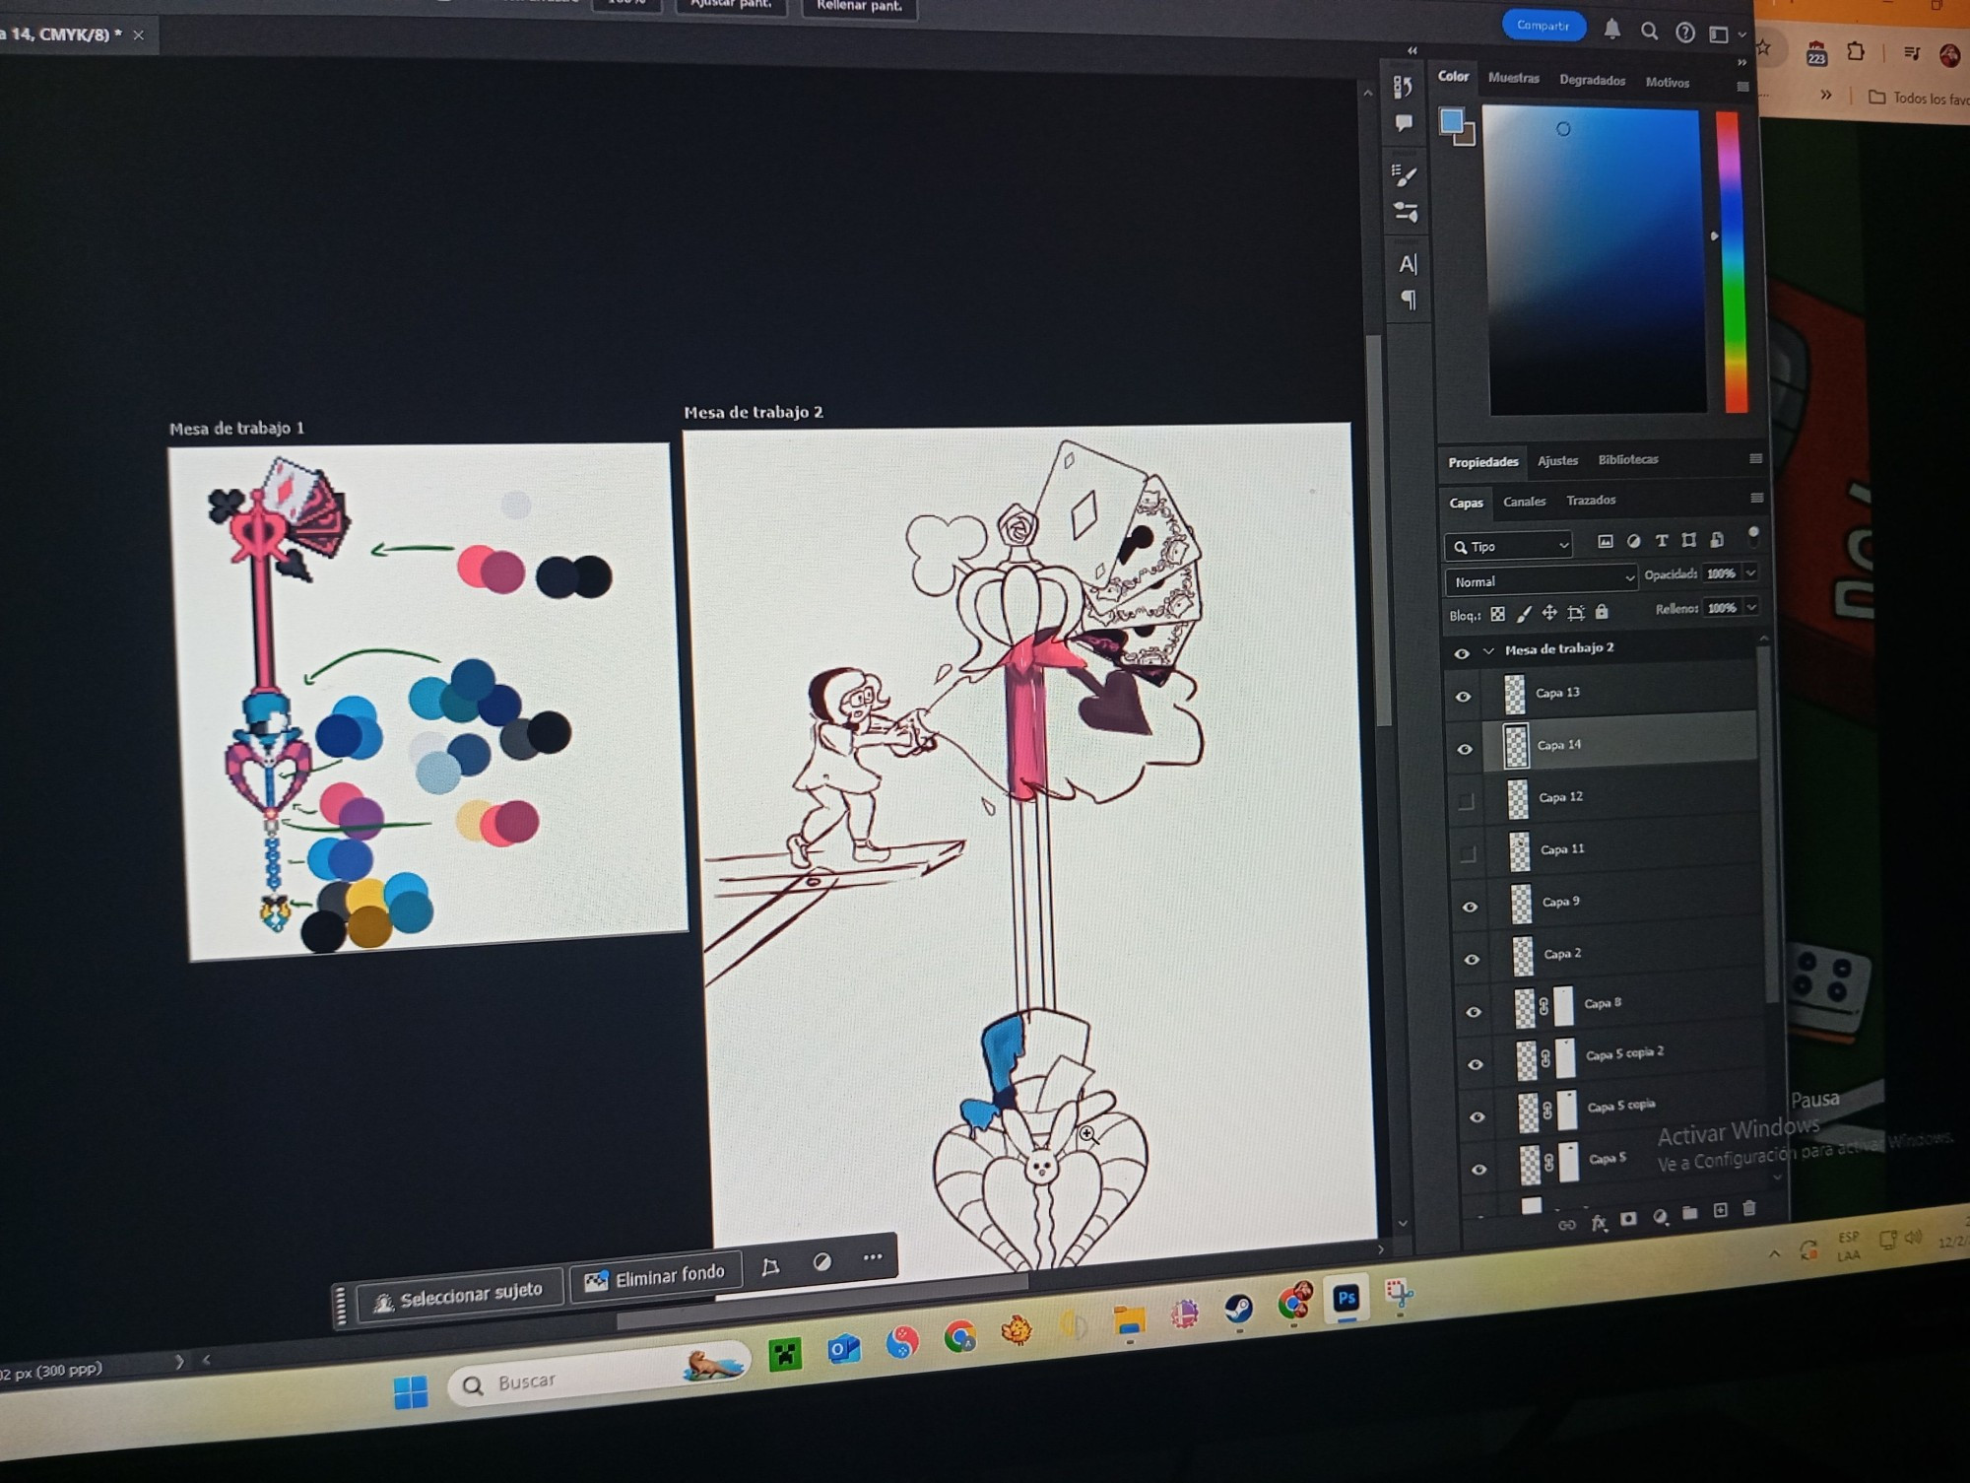Screen dimensions: 1970x1483
Task: Open the help question mark icon
Action: [x=1685, y=34]
